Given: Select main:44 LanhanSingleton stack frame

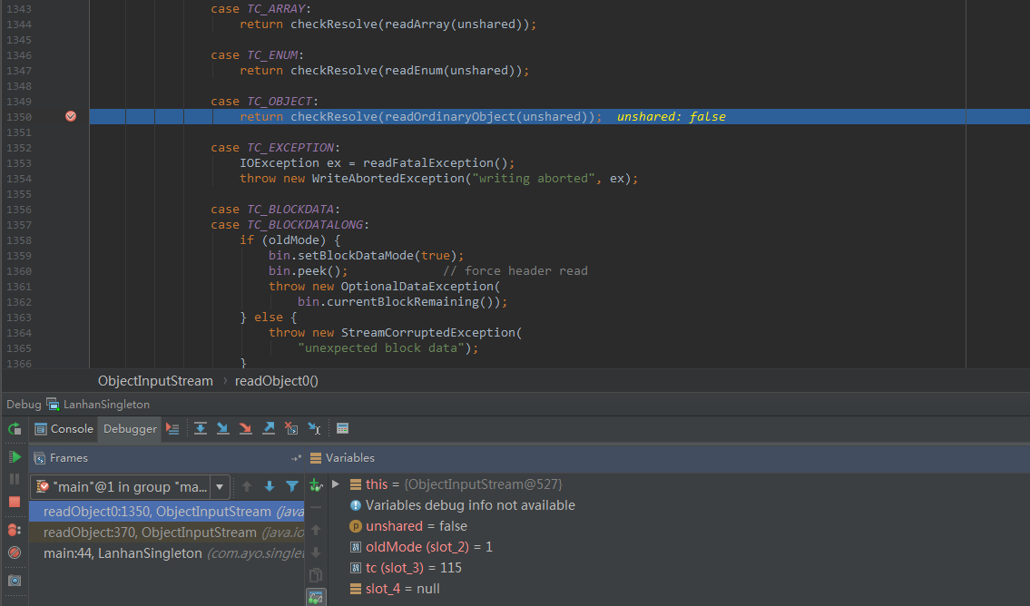Looking at the screenshot, I should [123, 553].
